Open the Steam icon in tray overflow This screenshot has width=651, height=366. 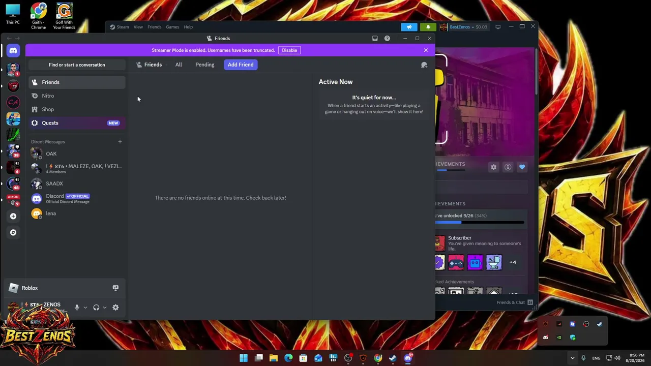[600, 324]
